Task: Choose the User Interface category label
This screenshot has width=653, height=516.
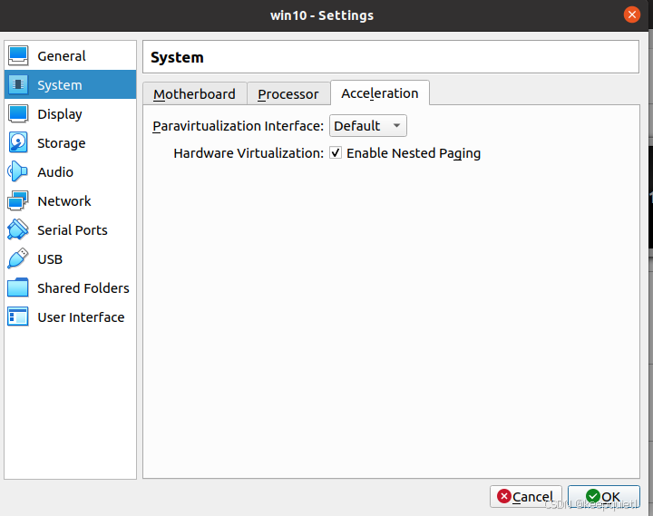Action: 81,317
